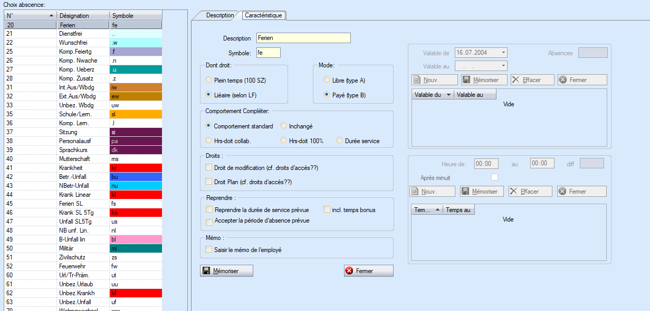
Task: Click the Symbole input field
Action: (x=268, y=53)
